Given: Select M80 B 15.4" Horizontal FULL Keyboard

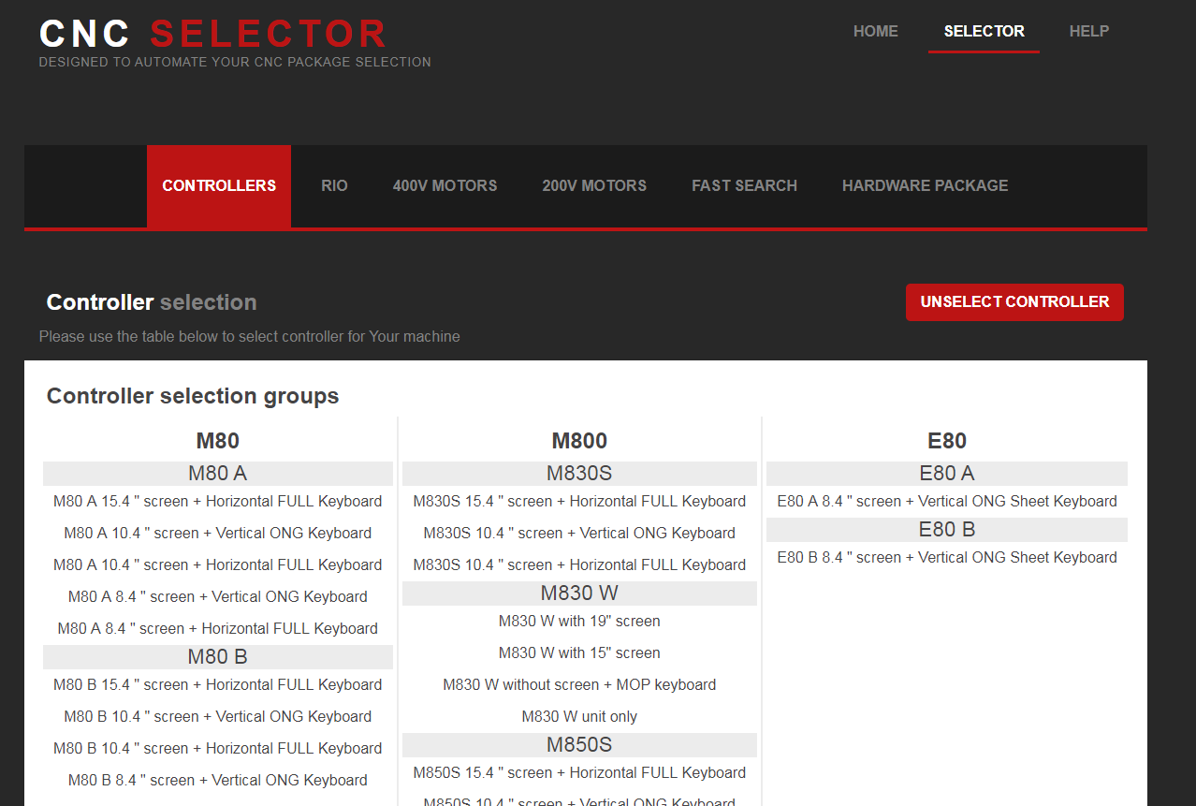Looking at the screenshot, I should click(x=218, y=684).
